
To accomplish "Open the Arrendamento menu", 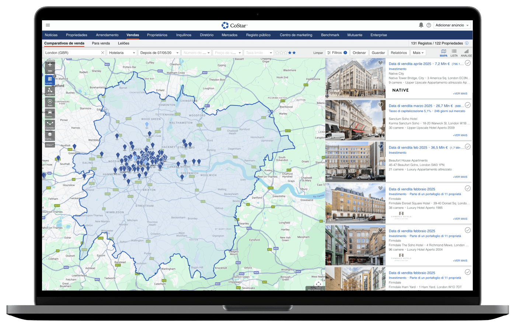I will pos(107,35).
